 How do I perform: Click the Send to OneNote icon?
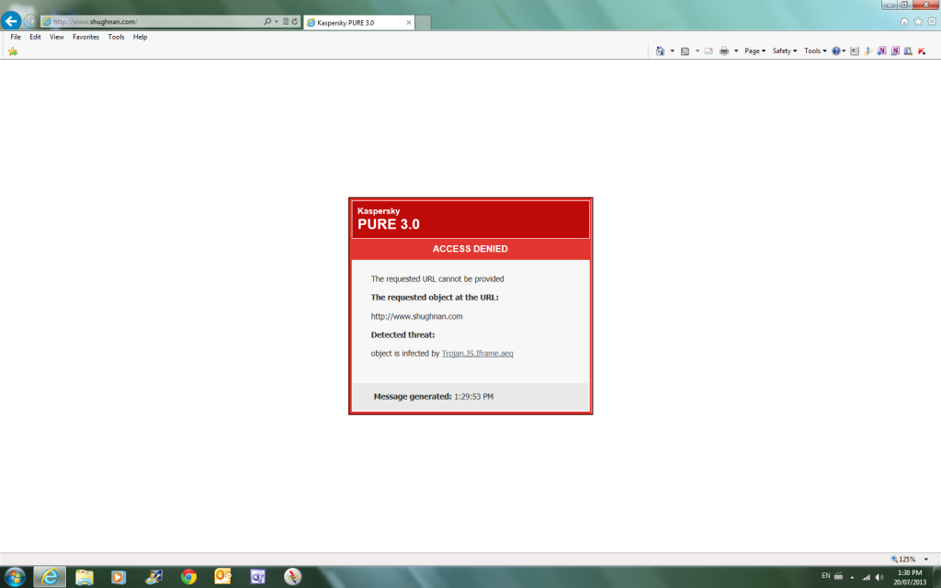point(881,51)
